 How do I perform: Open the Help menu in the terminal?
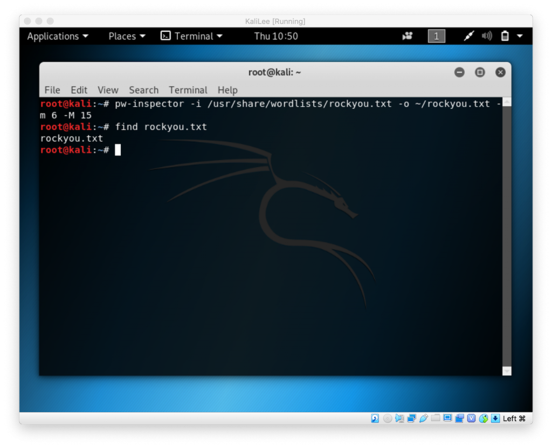click(227, 90)
